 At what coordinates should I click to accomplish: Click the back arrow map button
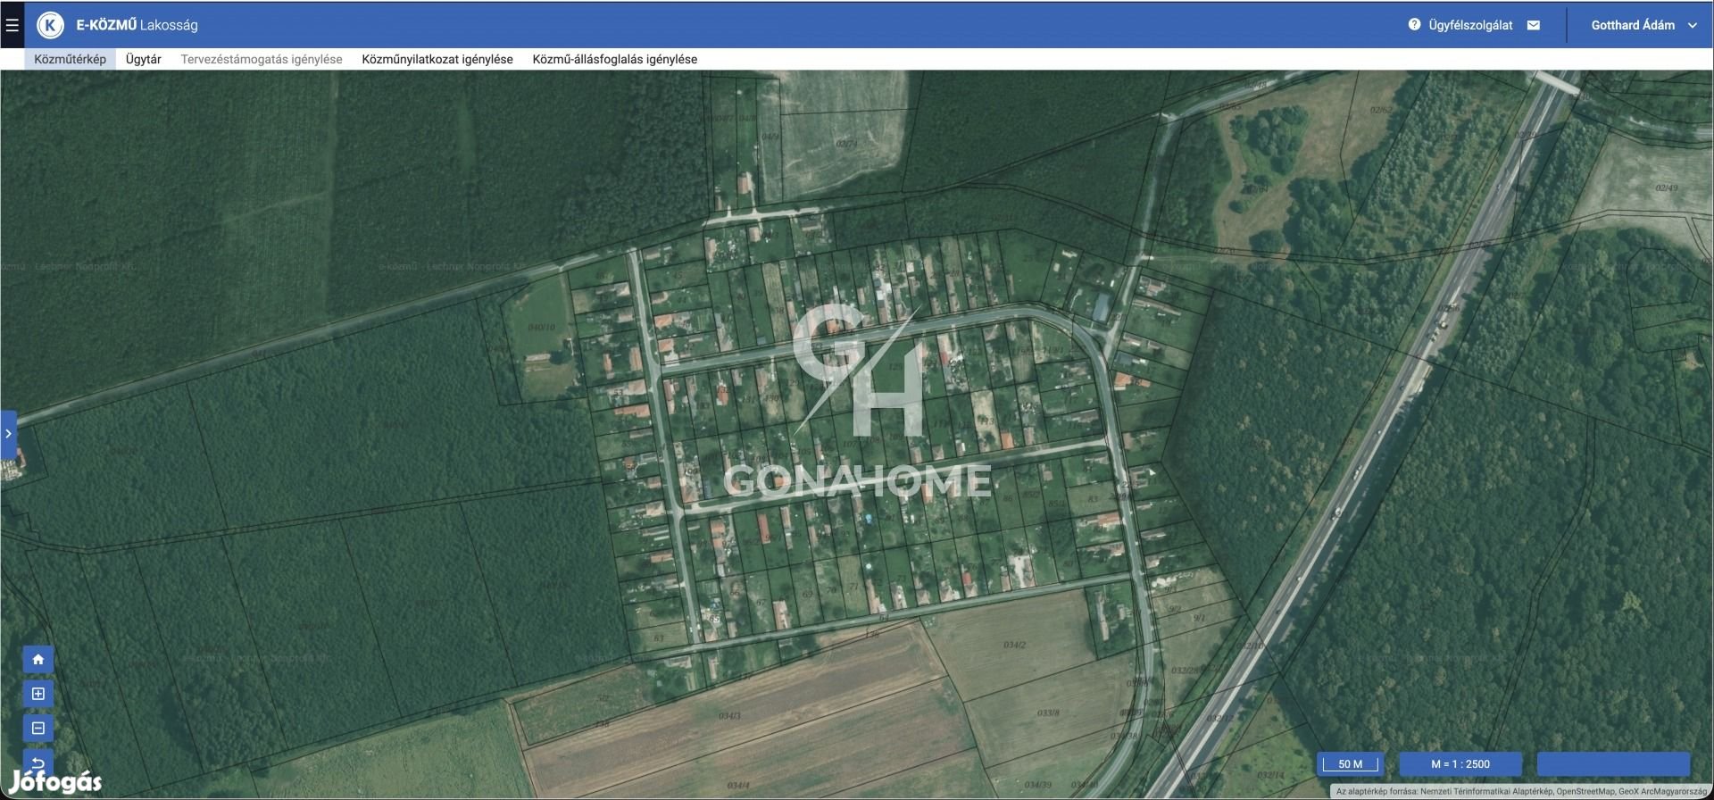37,762
